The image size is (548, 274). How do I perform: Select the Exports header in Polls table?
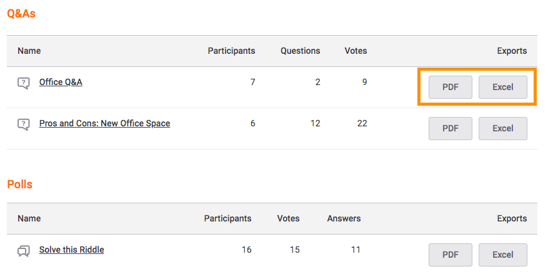click(x=512, y=219)
